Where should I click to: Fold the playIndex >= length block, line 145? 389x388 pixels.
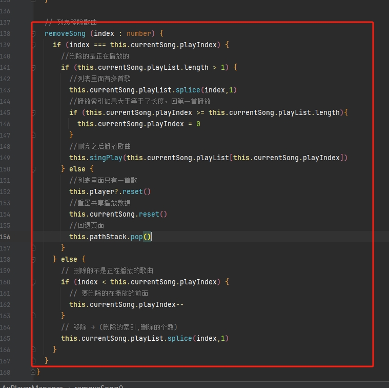34,113
